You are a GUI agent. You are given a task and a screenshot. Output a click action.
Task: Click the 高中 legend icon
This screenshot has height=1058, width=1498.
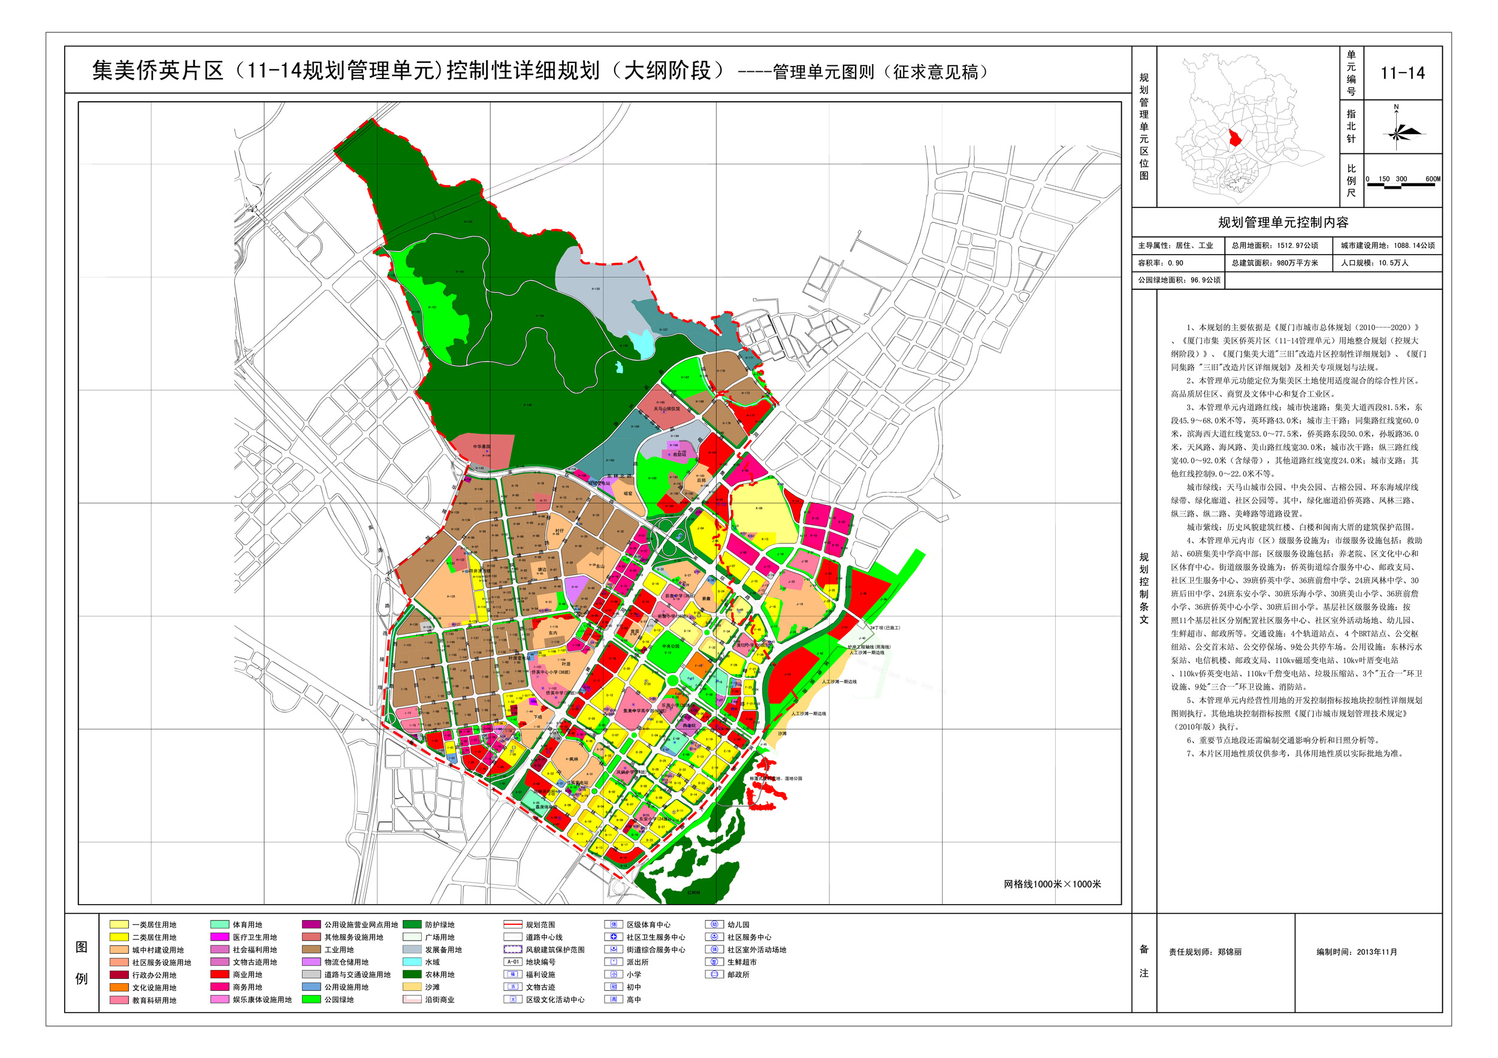[614, 999]
